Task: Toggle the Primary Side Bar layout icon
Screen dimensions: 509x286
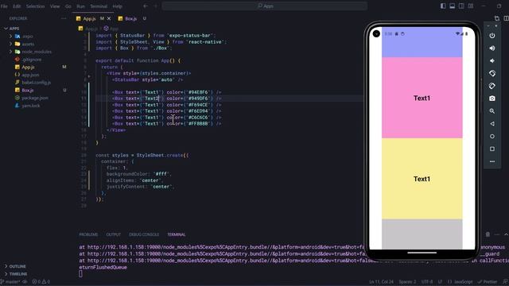Action: 443,6
